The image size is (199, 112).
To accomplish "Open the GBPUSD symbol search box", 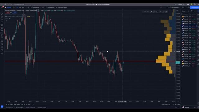I will pos(8,7).
